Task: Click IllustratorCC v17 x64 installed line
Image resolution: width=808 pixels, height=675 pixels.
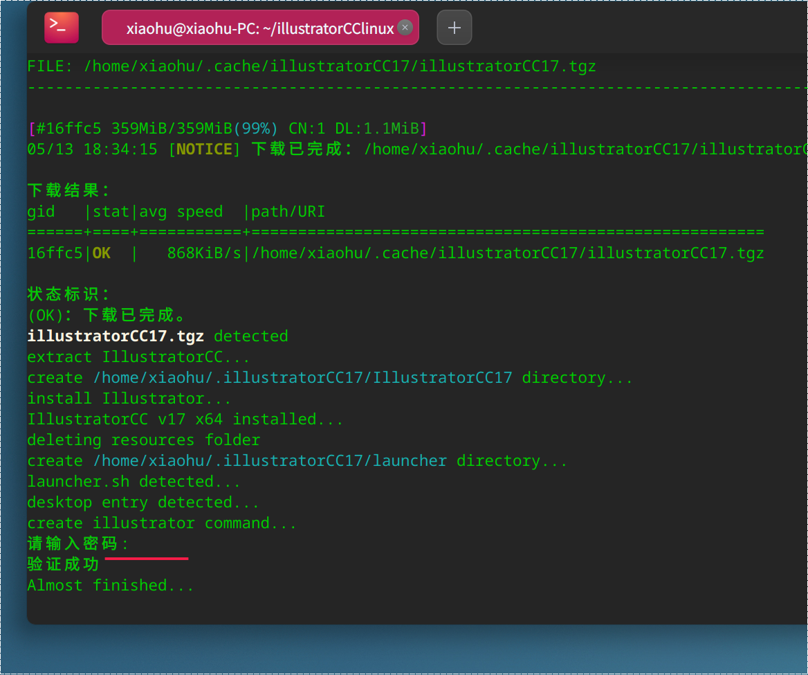Action: pyautogui.click(x=185, y=419)
